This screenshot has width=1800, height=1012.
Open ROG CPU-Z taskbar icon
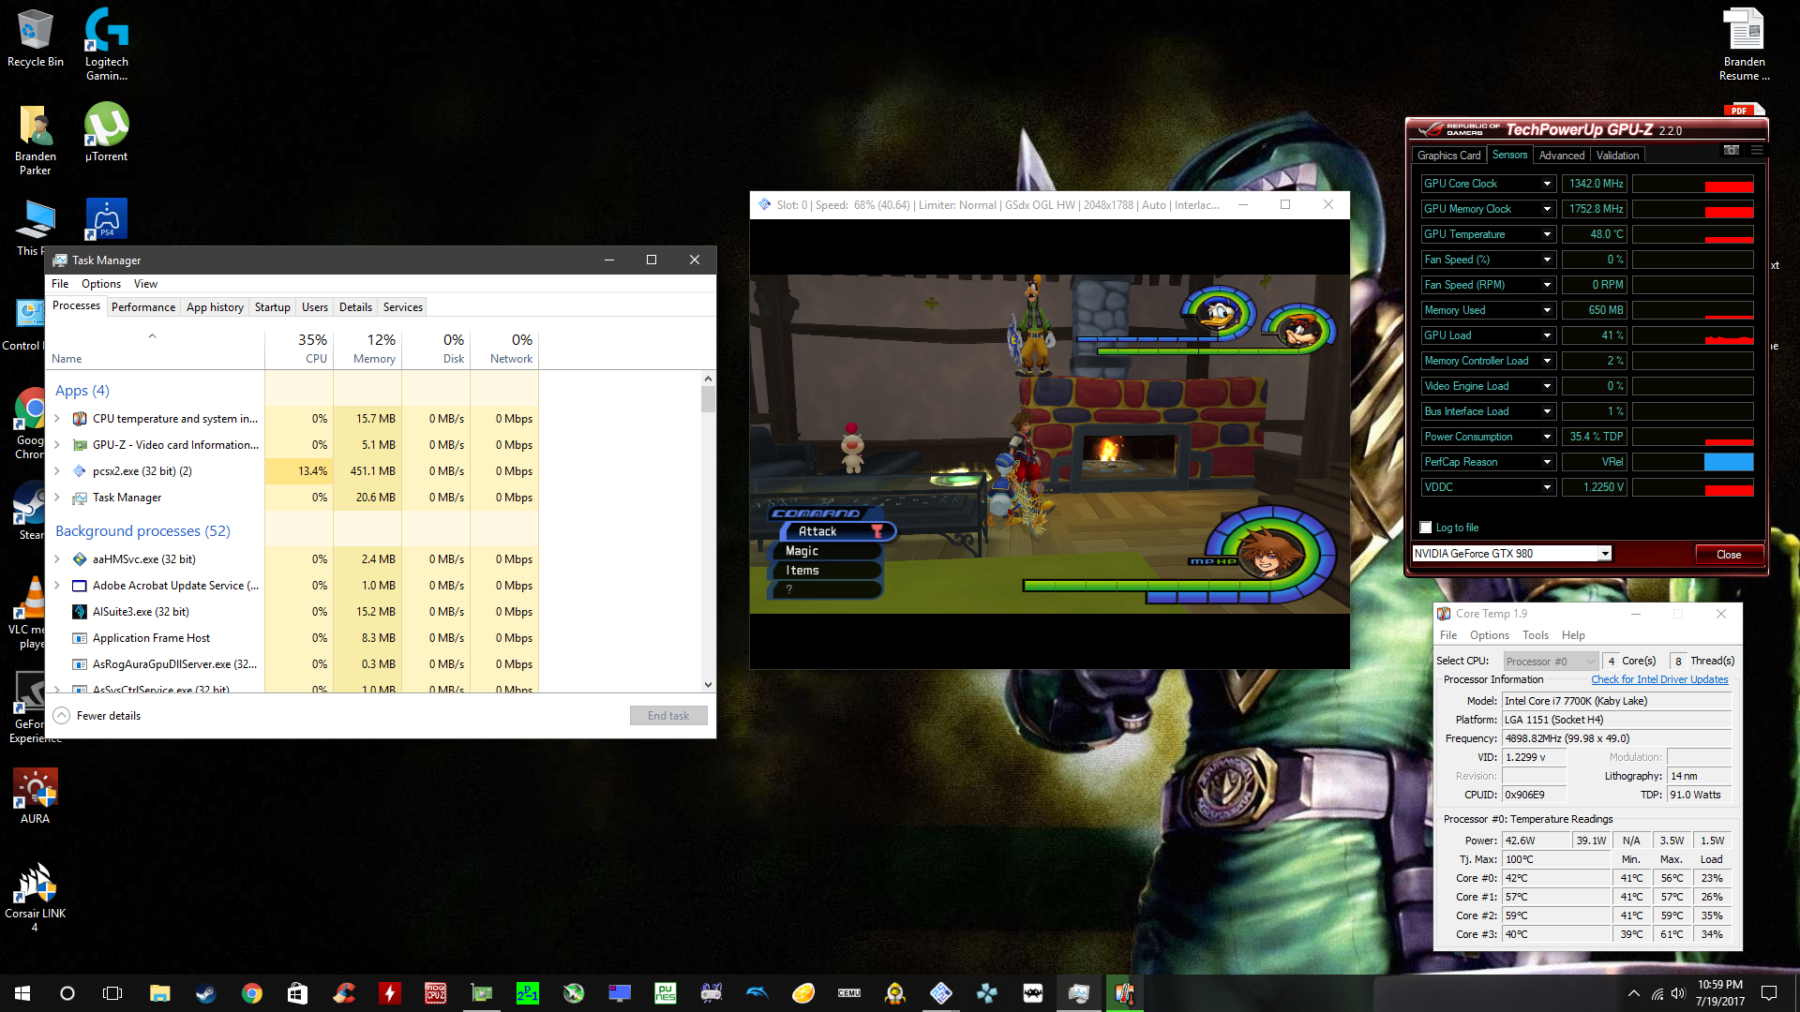(x=436, y=993)
